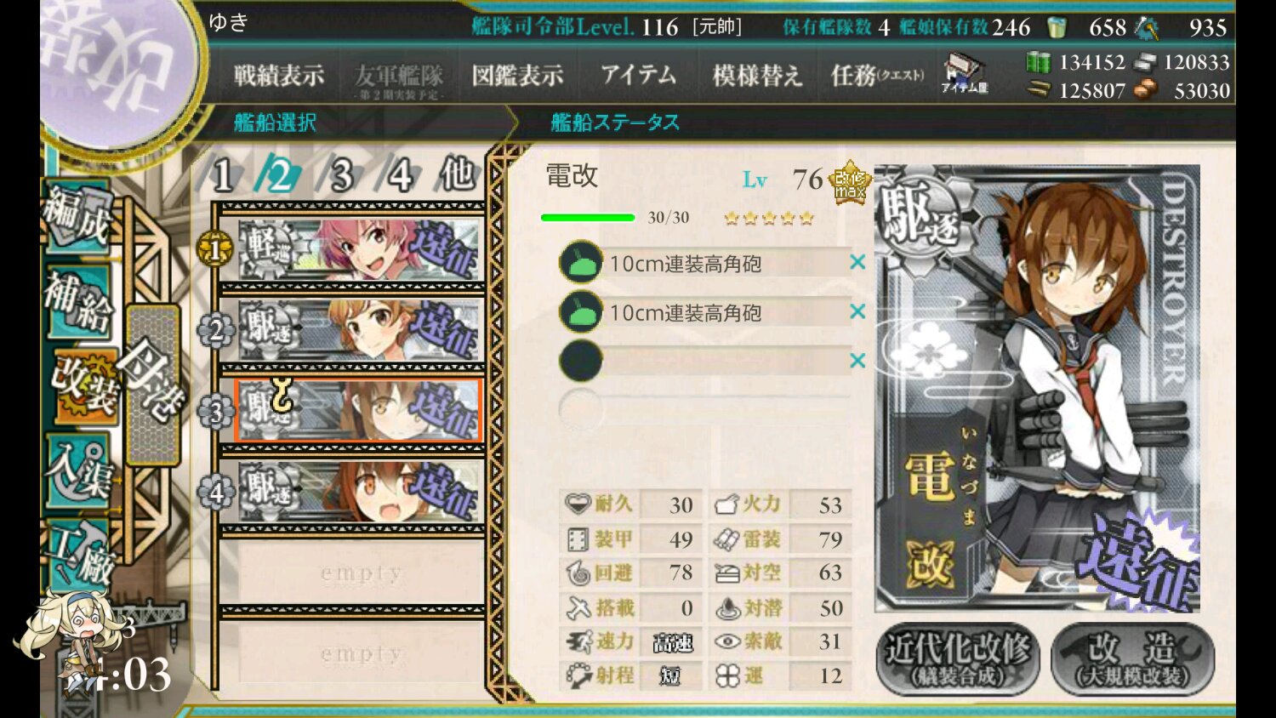Open the 工廠 (factory) sidebar icon
Image resolution: width=1276 pixels, height=718 pixels.
(x=79, y=553)
